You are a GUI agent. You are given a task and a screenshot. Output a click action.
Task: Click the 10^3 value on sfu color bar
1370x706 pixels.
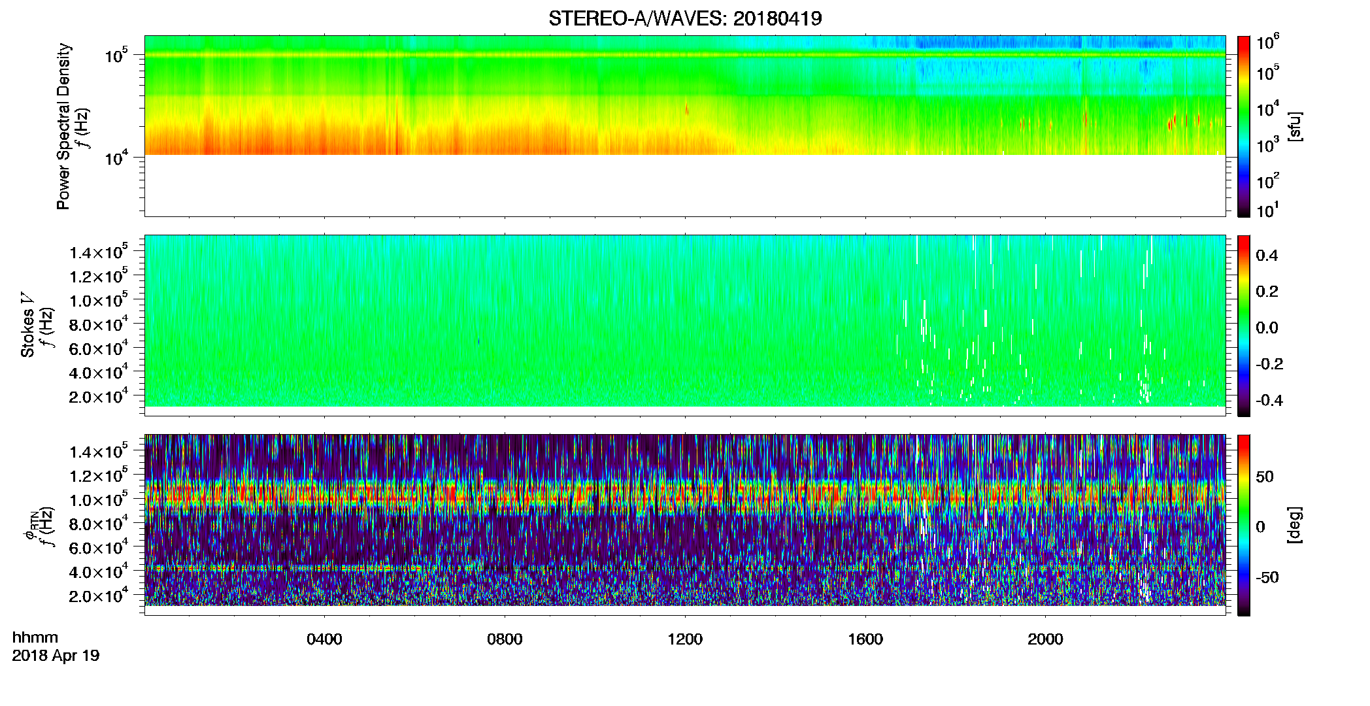pyautogui.click(x=1267, y=144)
